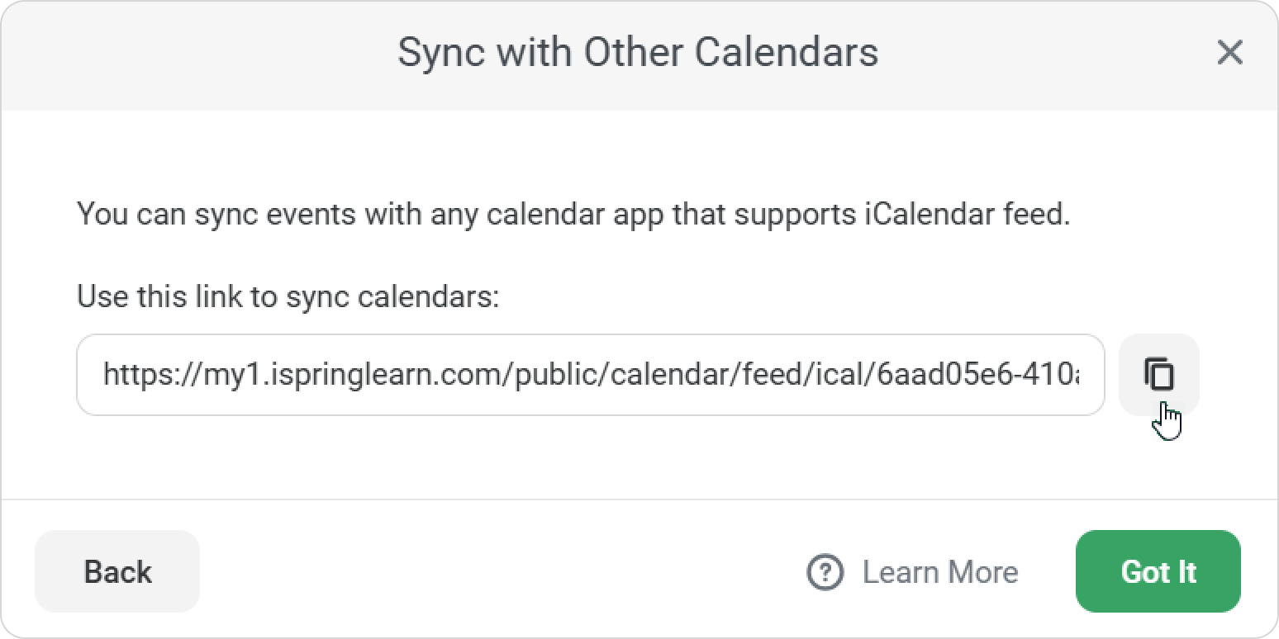Open the Learn More link
1279x639 pixels.
pos(939,571)
